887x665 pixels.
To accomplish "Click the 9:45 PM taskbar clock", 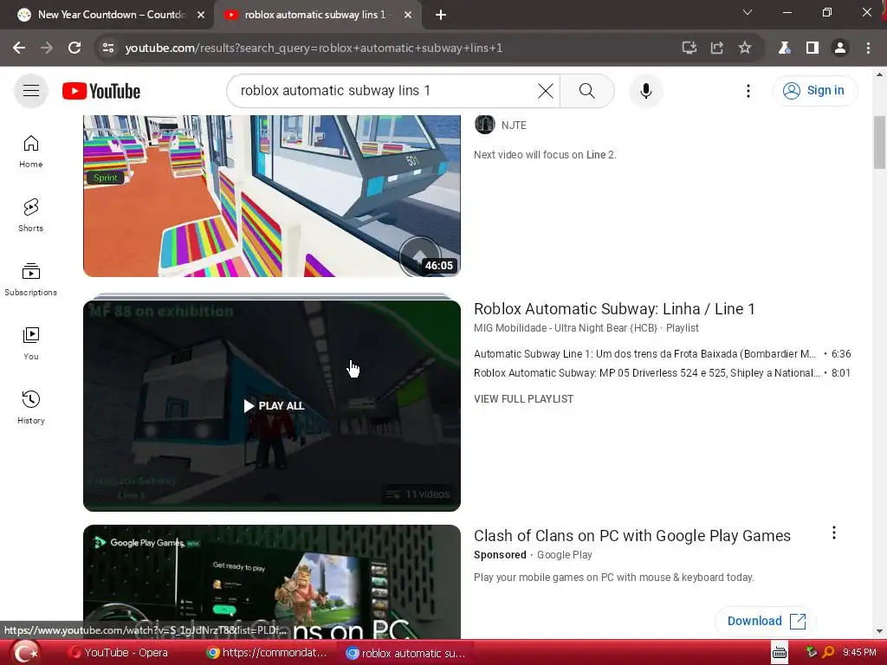I will tap(858, 652).
